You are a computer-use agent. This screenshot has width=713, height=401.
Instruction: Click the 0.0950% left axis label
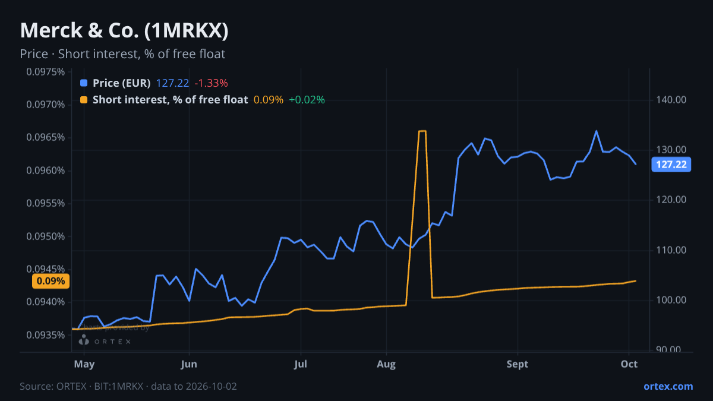[45, 236]
